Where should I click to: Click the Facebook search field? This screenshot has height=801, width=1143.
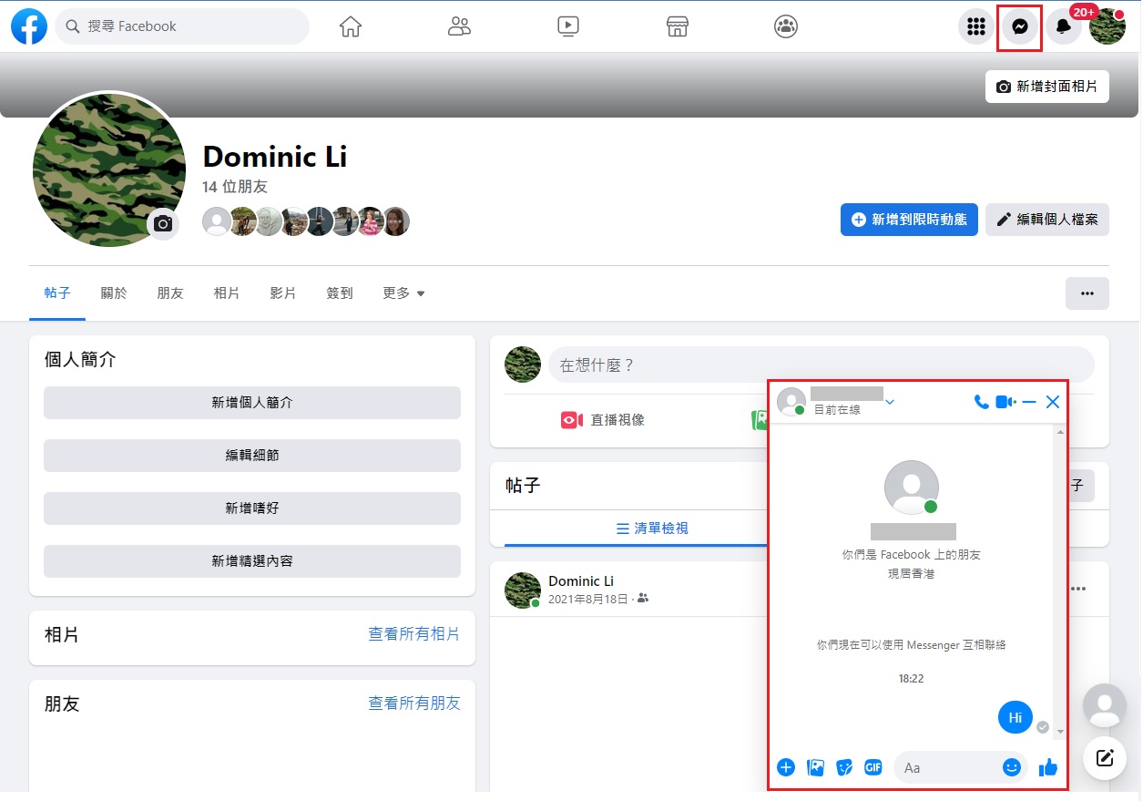click(x=182, y=26)
